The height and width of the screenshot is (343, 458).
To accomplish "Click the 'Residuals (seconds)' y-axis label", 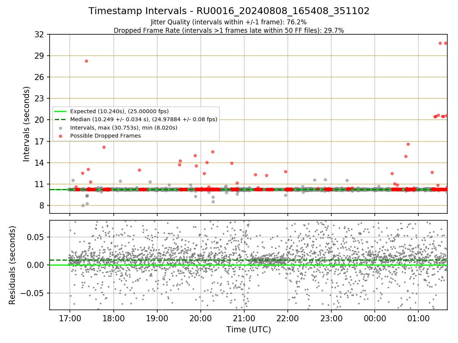I will (x=12, y=265).
